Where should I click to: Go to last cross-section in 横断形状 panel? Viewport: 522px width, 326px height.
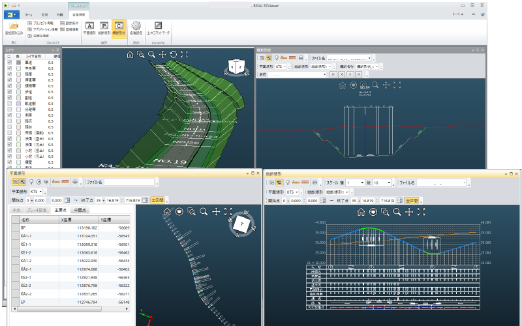359,74
